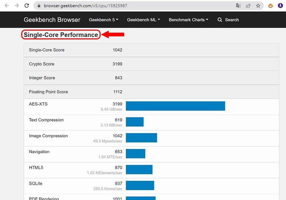The height and width of the screenshot is (200, 286).
Task: Select the Text Compression score 619
Action: pyautogui.click(x=118, y=120)
